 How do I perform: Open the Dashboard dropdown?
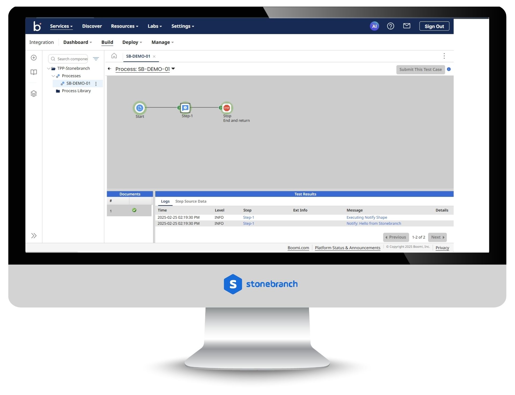pyautogui.click(x=78, y=42)
